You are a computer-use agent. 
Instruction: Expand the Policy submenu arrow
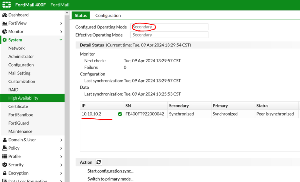pyautogui.click(x=61, y=148)
